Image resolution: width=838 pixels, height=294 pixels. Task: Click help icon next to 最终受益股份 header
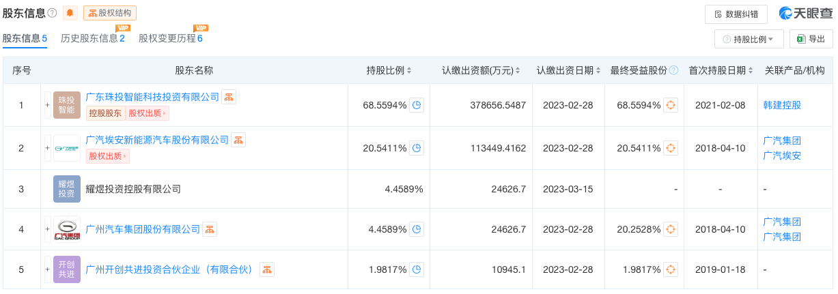[x=674, y=70]
